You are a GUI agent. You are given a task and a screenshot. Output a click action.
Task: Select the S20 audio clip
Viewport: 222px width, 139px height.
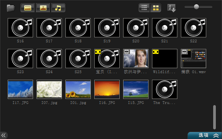(x=136, y=28)
